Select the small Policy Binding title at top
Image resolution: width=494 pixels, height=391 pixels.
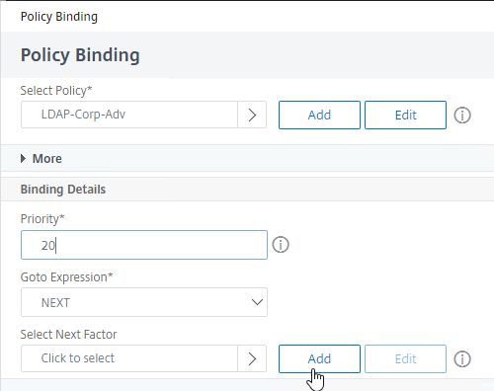coord(59,17)
